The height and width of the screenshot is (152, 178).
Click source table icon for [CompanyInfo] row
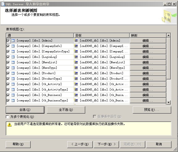point(13,46)
